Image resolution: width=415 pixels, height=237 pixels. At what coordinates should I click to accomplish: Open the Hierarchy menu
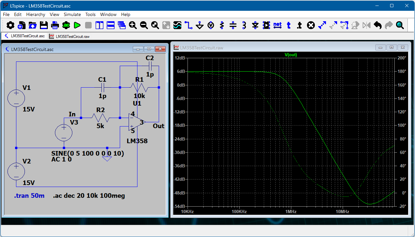[36, 14]
